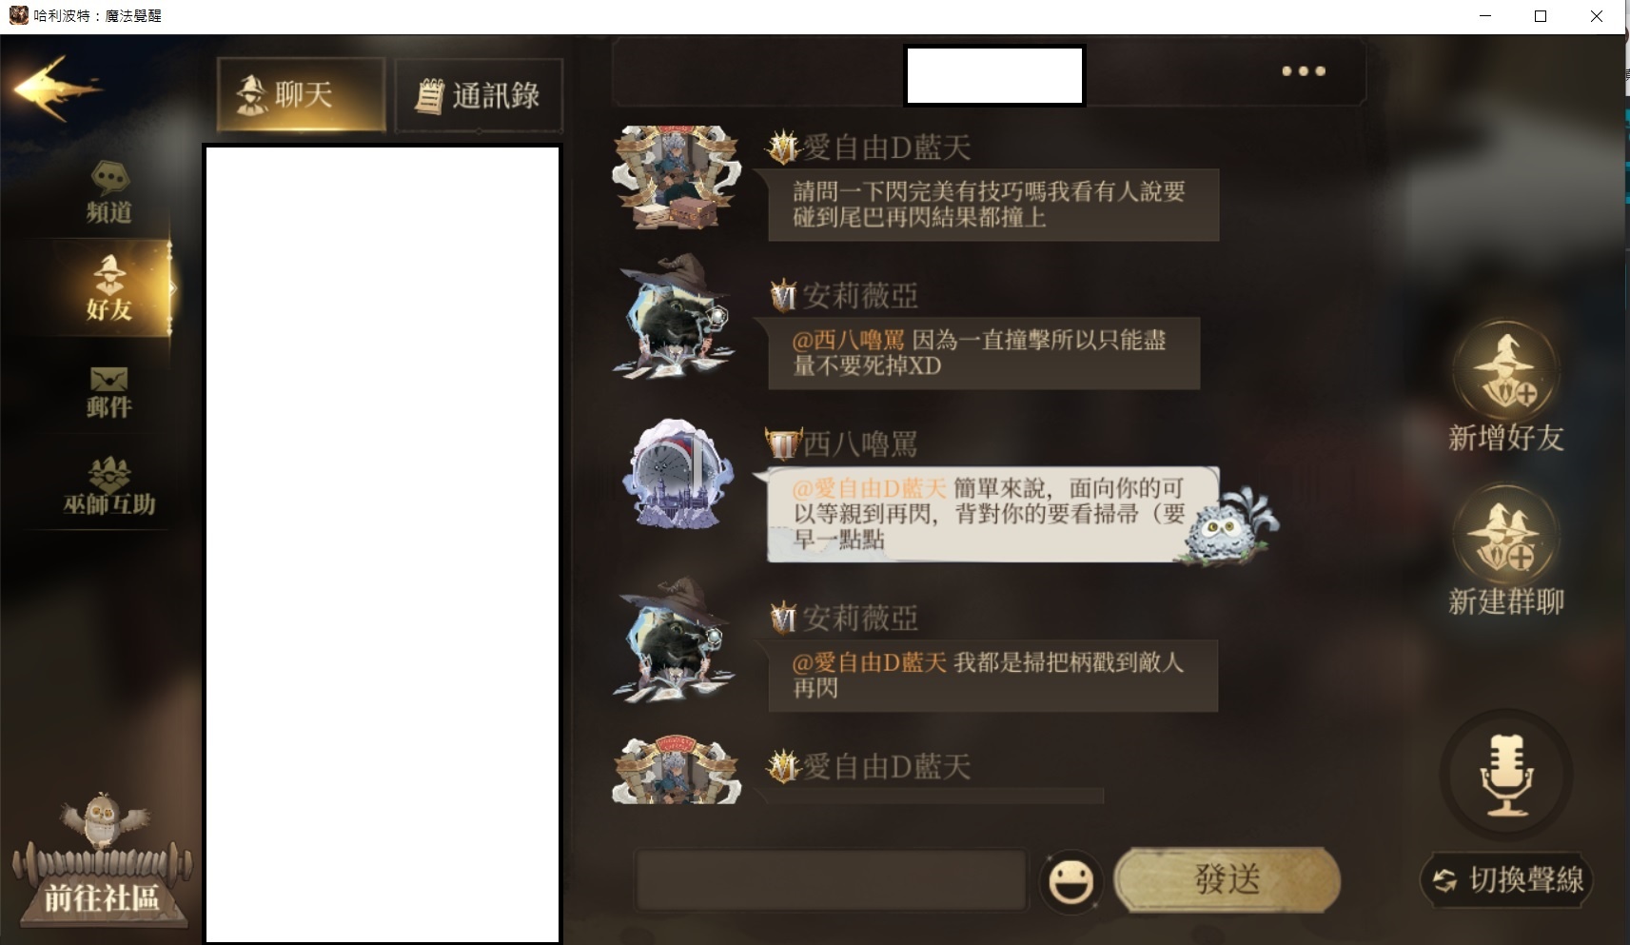Open the emoji picker smiley face
This screenshot has width=1630, height=945.
tap(1070, 882)
